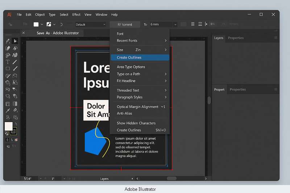Close the Save As document tab
Screen dimensions: 290x193
[x=24, y=33]
